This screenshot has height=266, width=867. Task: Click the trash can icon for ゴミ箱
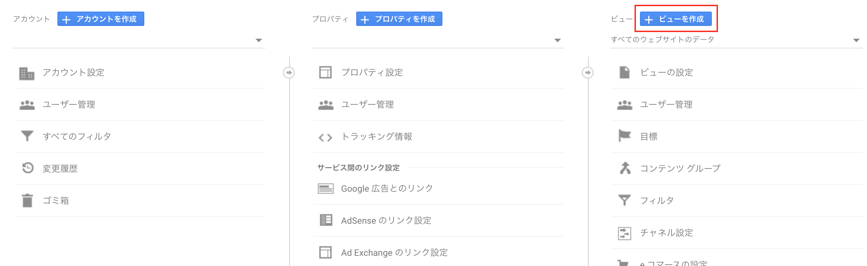point(27,201)
